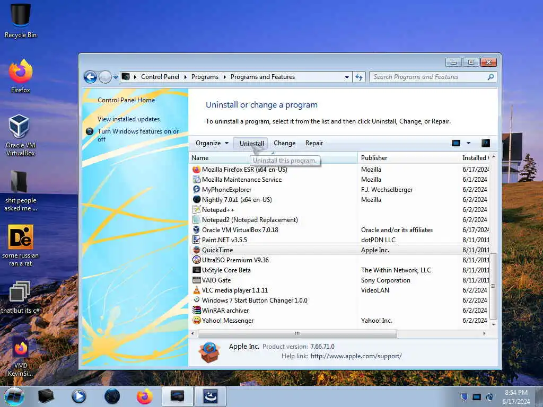The height and width of the screenshot is (407, 543).
Task: Sort by the Name column header
Action: point(273,158)
